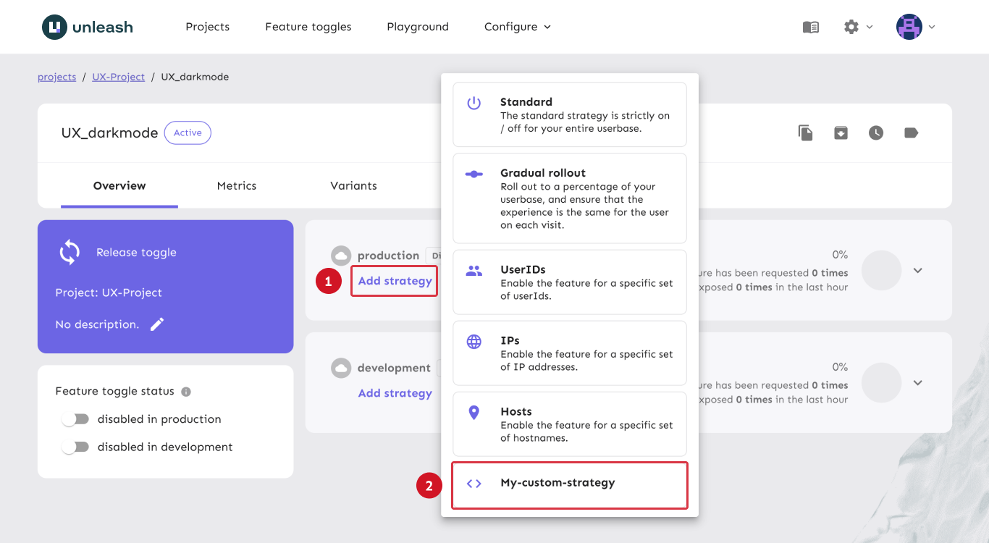
Task: Open documentation book icon
Action: tap(811, 27)
